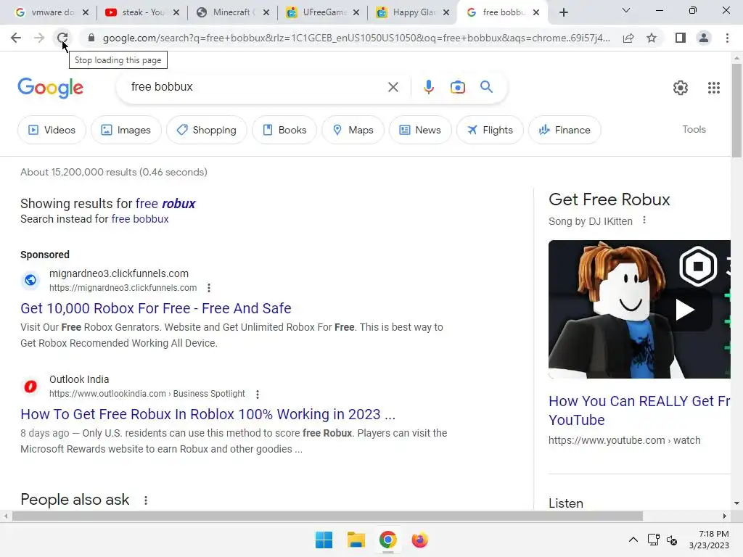Open Tools search filter options
The height and width of the screenshot is (557, 743).
coord(694,129)
